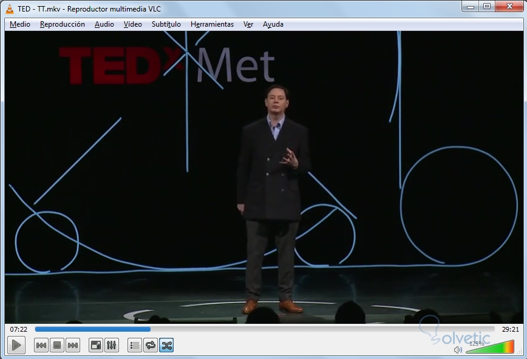Stop playback with the stop button
The width and height of the screenshot is (527, 359).
tap(57, 345)
